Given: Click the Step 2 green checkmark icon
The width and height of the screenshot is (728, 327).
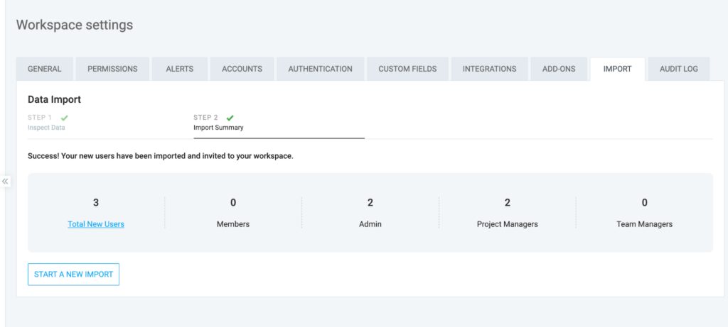Looking at the screenshot, I should click(x=230, y=118).
